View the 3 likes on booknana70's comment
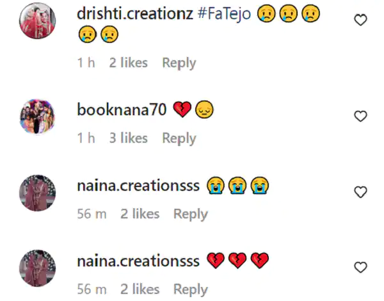Screen dimensions: 384x301 tap(128, 138)
